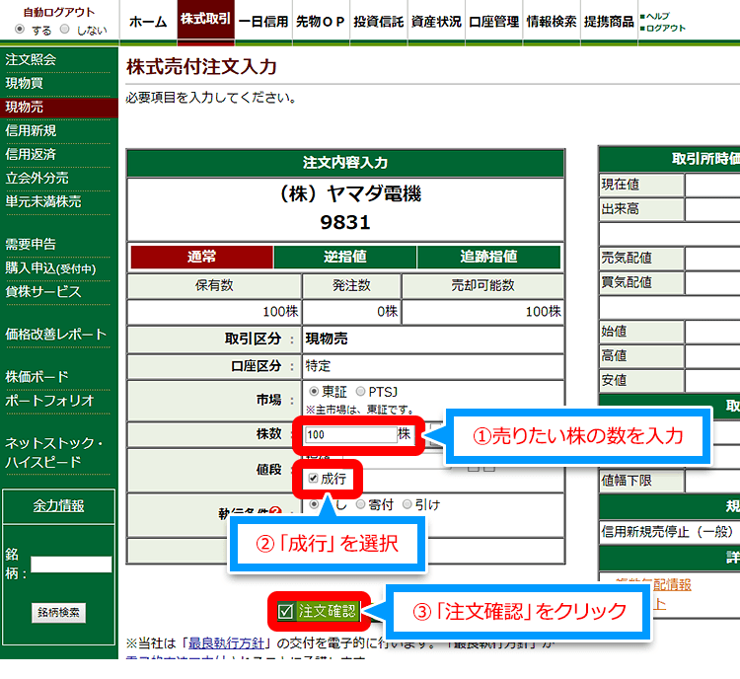Open 貸株サービス in the sidebar
This screenshot has height=679, width=740.
(43, 292)
